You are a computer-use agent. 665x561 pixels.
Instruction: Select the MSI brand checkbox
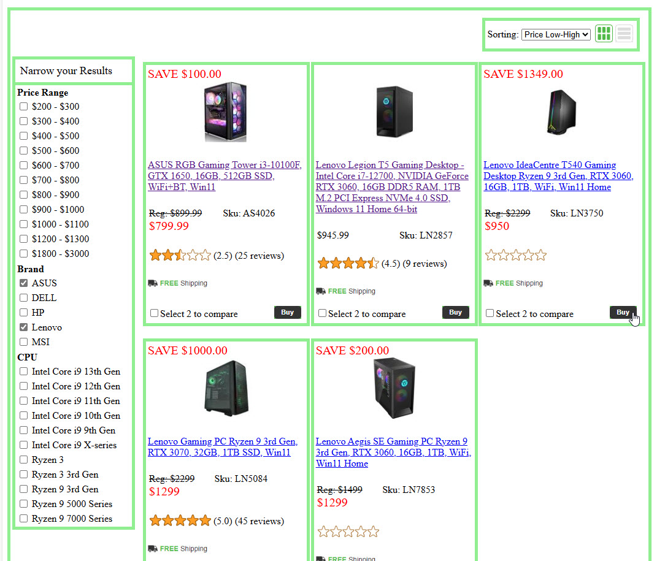[x=24, y=342]
